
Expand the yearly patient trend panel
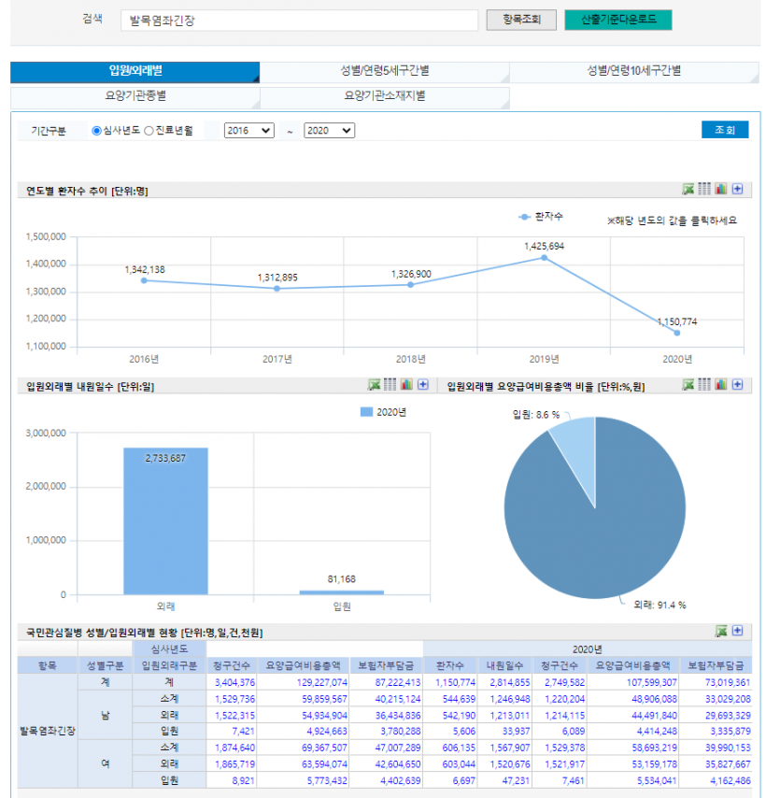pyautogui.click(x=737, y=190)
